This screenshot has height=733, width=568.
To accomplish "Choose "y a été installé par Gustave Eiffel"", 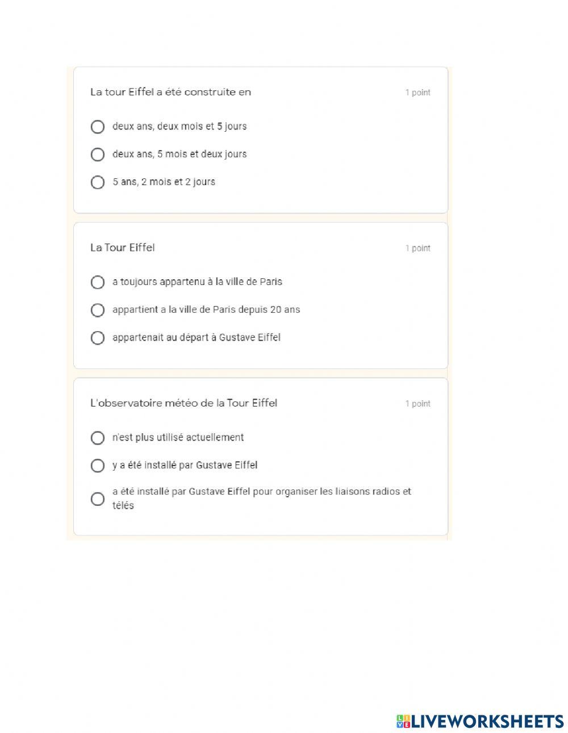I will click(98, 466).
